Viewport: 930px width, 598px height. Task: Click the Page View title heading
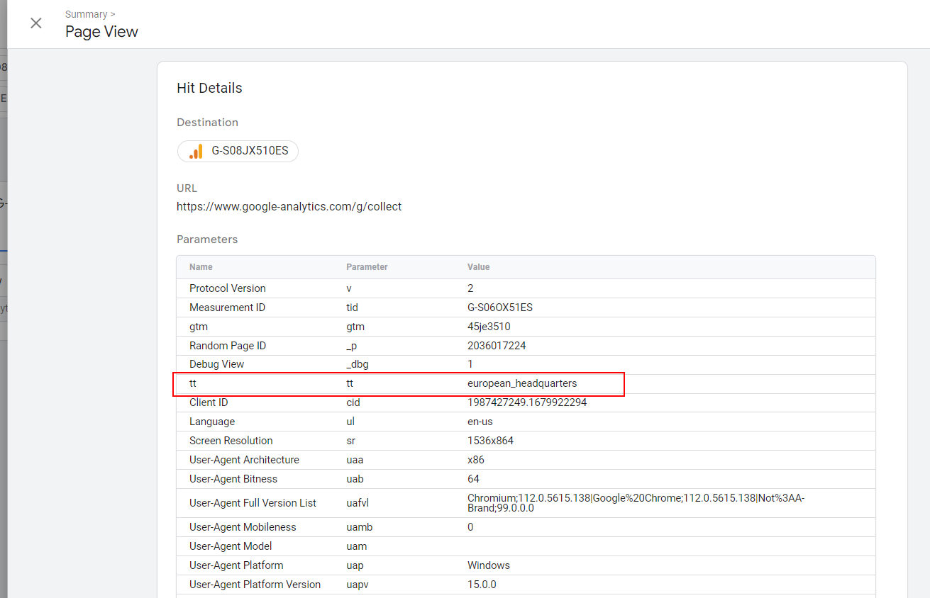101,31
